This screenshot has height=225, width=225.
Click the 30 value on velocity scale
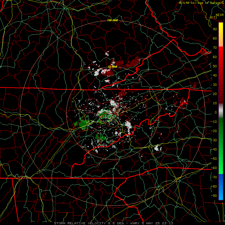pyautogui.click(x=215, y=85)
